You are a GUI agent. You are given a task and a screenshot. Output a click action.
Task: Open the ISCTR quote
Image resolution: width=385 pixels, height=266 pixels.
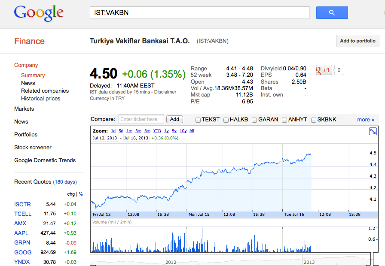23,205
